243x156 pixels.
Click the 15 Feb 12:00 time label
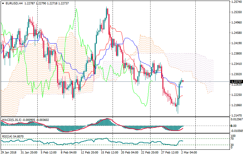[110, 153]
